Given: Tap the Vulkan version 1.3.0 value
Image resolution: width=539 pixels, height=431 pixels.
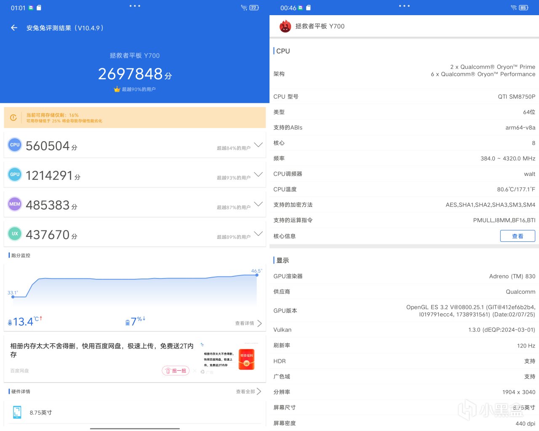Looking at the screenshot, I should (x=502, y=330).
